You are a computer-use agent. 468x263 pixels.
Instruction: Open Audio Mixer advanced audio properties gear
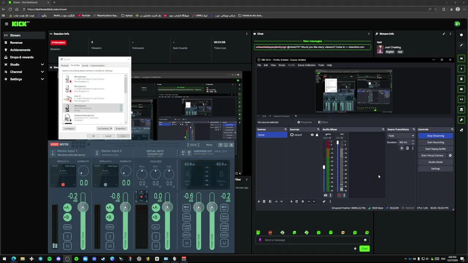(324, 201)
